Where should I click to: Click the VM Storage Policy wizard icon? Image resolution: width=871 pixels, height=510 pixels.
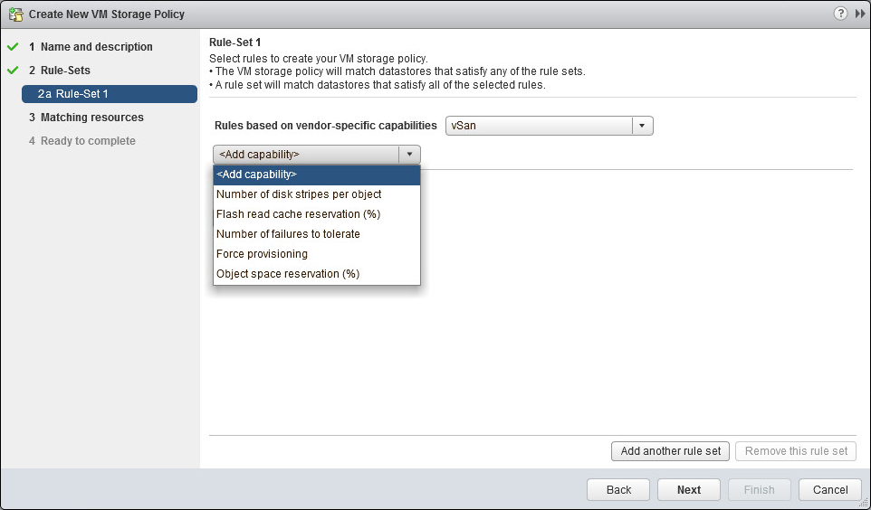(x=14, y=14)
